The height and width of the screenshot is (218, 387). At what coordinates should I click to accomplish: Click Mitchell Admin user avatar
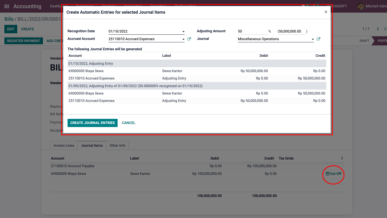pyautogui.click(x=361, y=6)
